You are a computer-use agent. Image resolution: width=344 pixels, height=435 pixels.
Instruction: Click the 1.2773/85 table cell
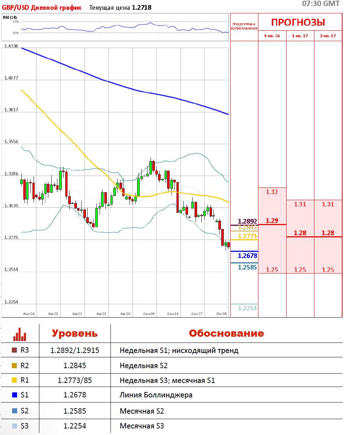[x=75, y=380]
